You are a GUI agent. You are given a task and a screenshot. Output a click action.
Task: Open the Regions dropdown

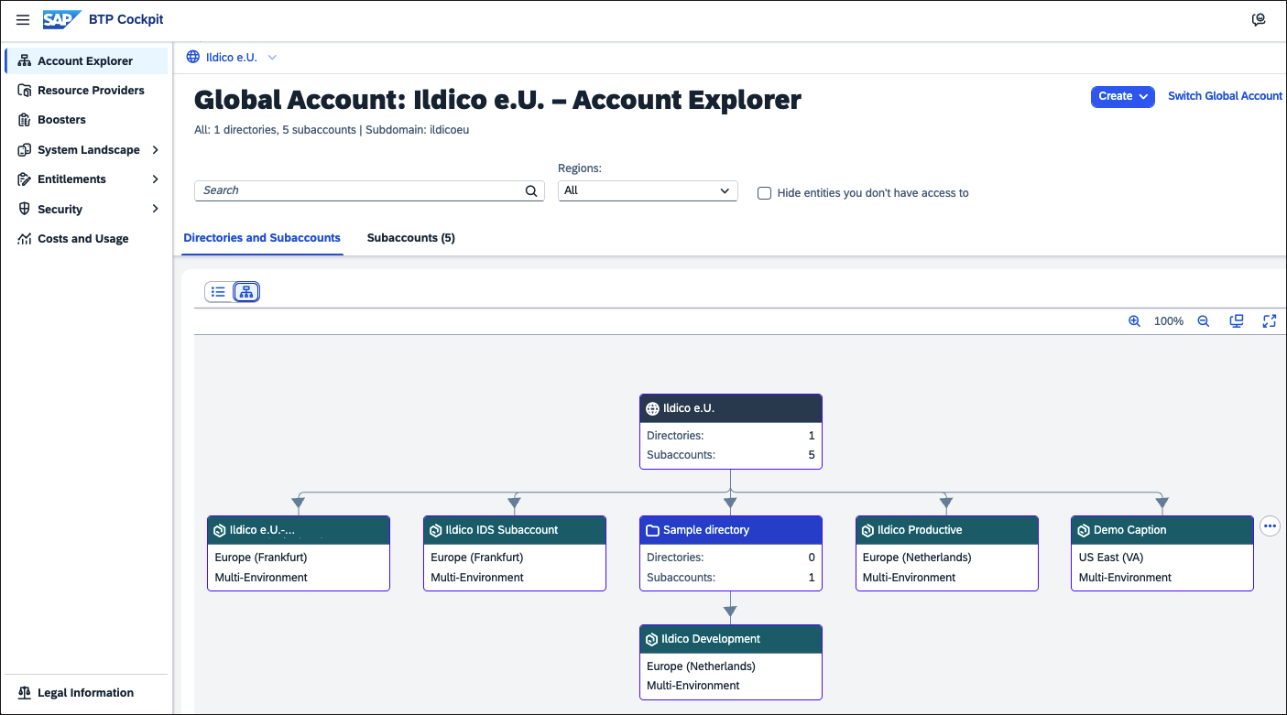tap(648, 190)
